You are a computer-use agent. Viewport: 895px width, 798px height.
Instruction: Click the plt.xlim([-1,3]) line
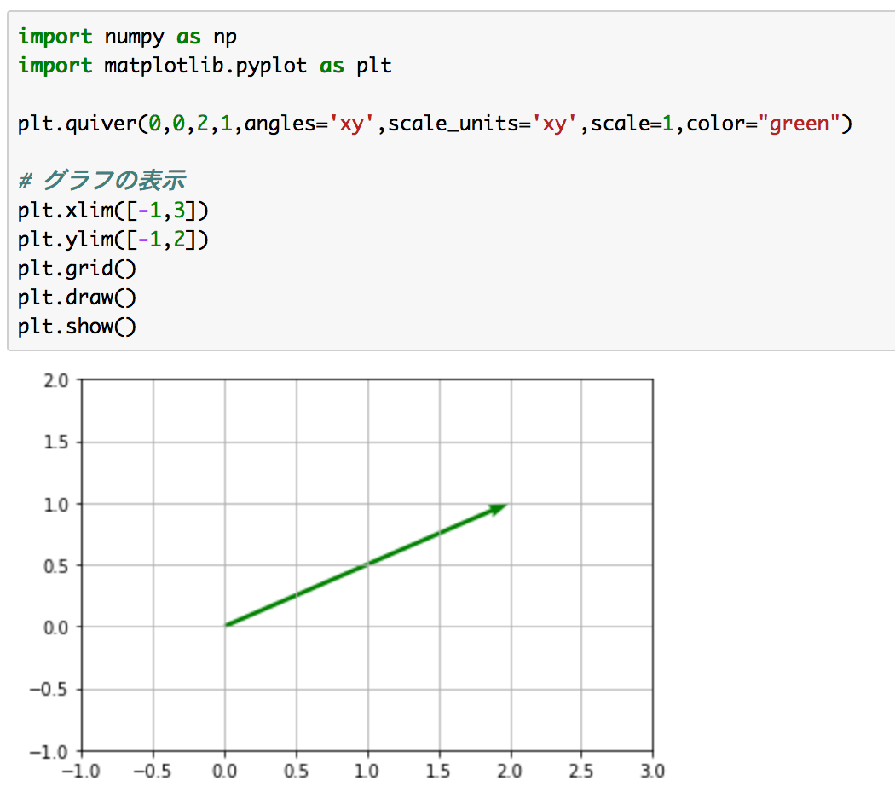(x=113, y=211)
